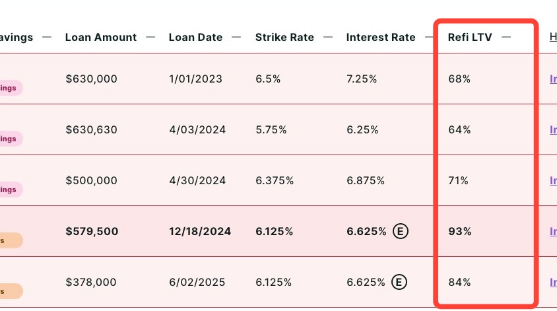Click the orange badge in the $378,000 row

click(11, 291)
